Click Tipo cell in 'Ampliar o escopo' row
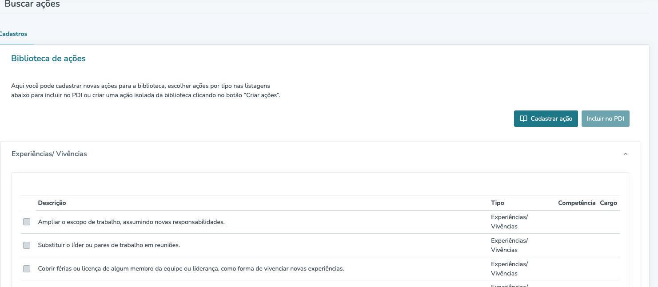Image resolution: width=658 pixels, height=287 pixels. coord(509,222)
